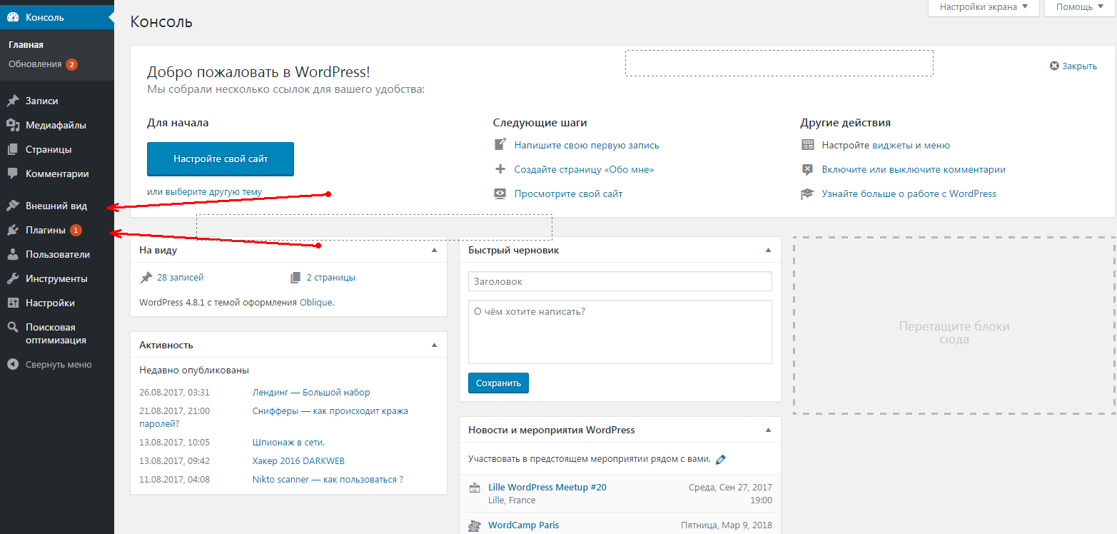Click the edit icon beside Напишите свою первую запись
Screen dimensions: 1117x534
coord(500,145)
